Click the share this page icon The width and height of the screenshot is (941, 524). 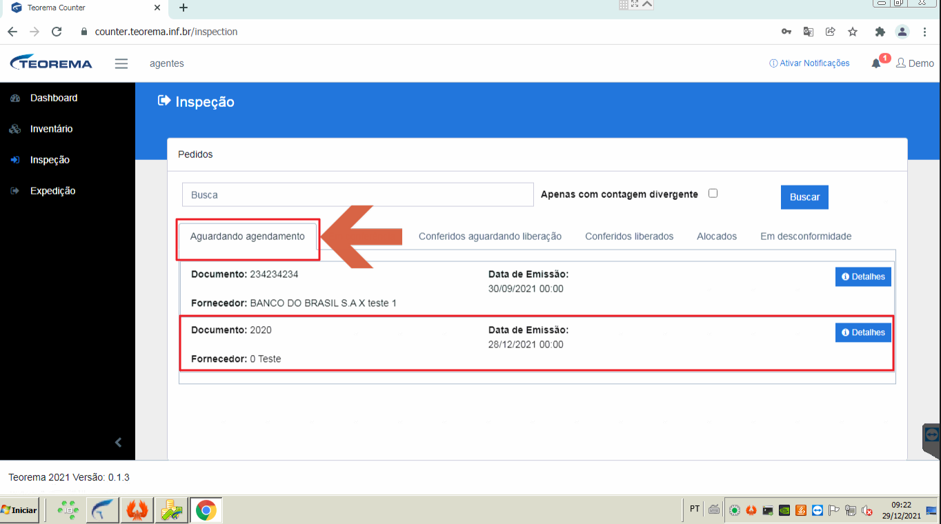[831, 32]
